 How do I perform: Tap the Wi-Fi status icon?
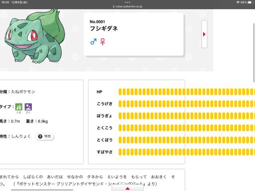point(238,2)
